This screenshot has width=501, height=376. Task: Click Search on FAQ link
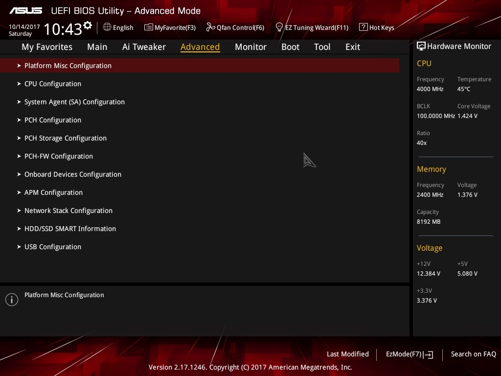coord(473,354)
